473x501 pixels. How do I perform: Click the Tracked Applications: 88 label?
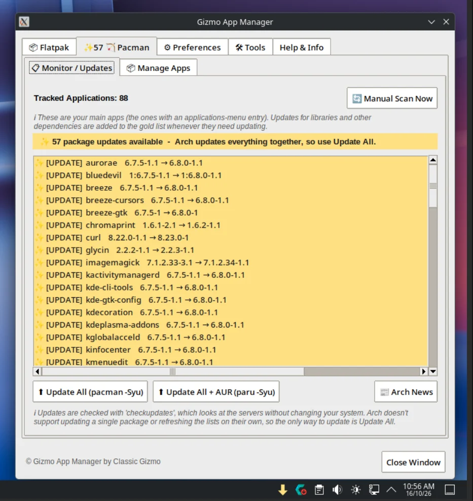tap(81, 98)
